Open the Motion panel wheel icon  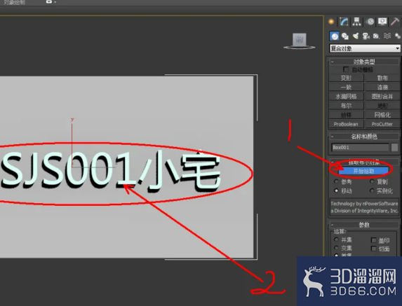pyautogui.click(x=370, y=22)
